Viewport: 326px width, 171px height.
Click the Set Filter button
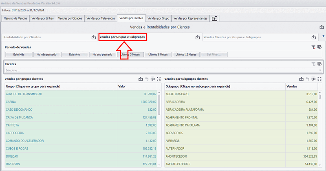click(x=214, y=55)
